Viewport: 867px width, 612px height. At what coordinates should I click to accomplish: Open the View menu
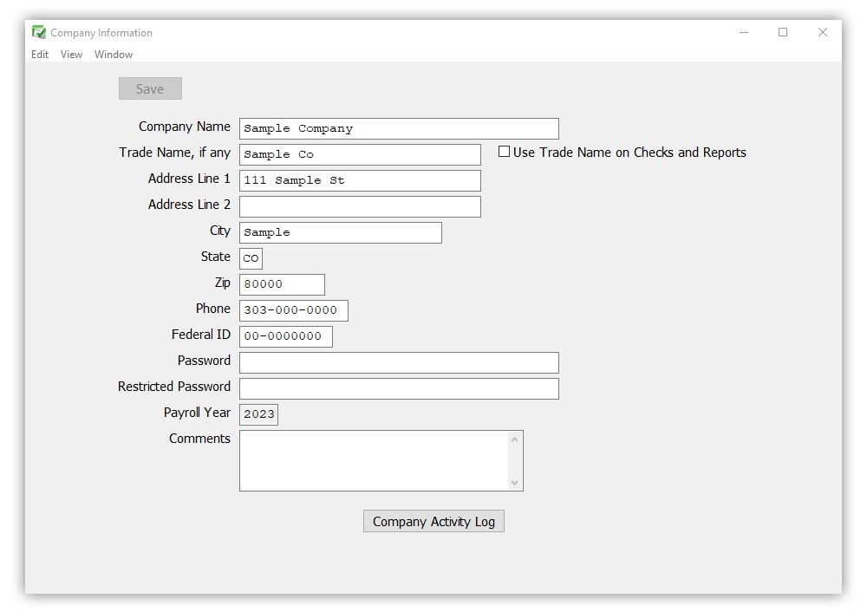[x=70, y=54]
